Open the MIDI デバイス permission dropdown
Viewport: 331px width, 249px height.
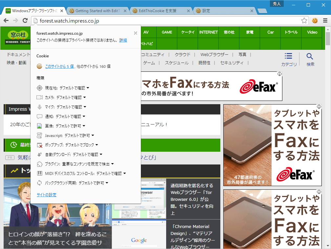(124, 173)
